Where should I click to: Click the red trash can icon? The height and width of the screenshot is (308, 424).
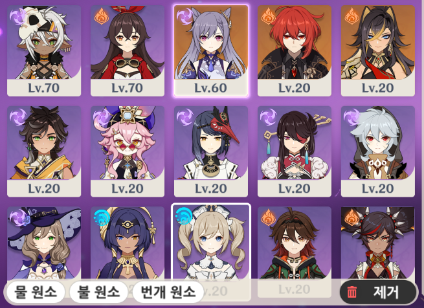coord(351,292)
